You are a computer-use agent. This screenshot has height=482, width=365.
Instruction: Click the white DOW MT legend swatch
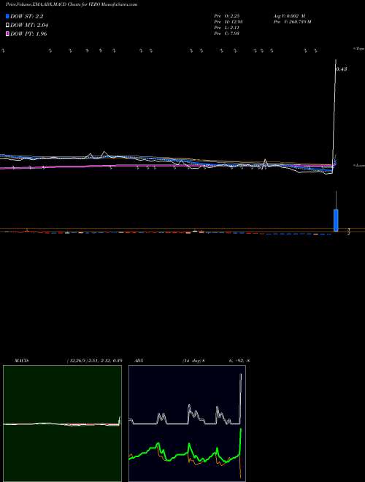8,26
